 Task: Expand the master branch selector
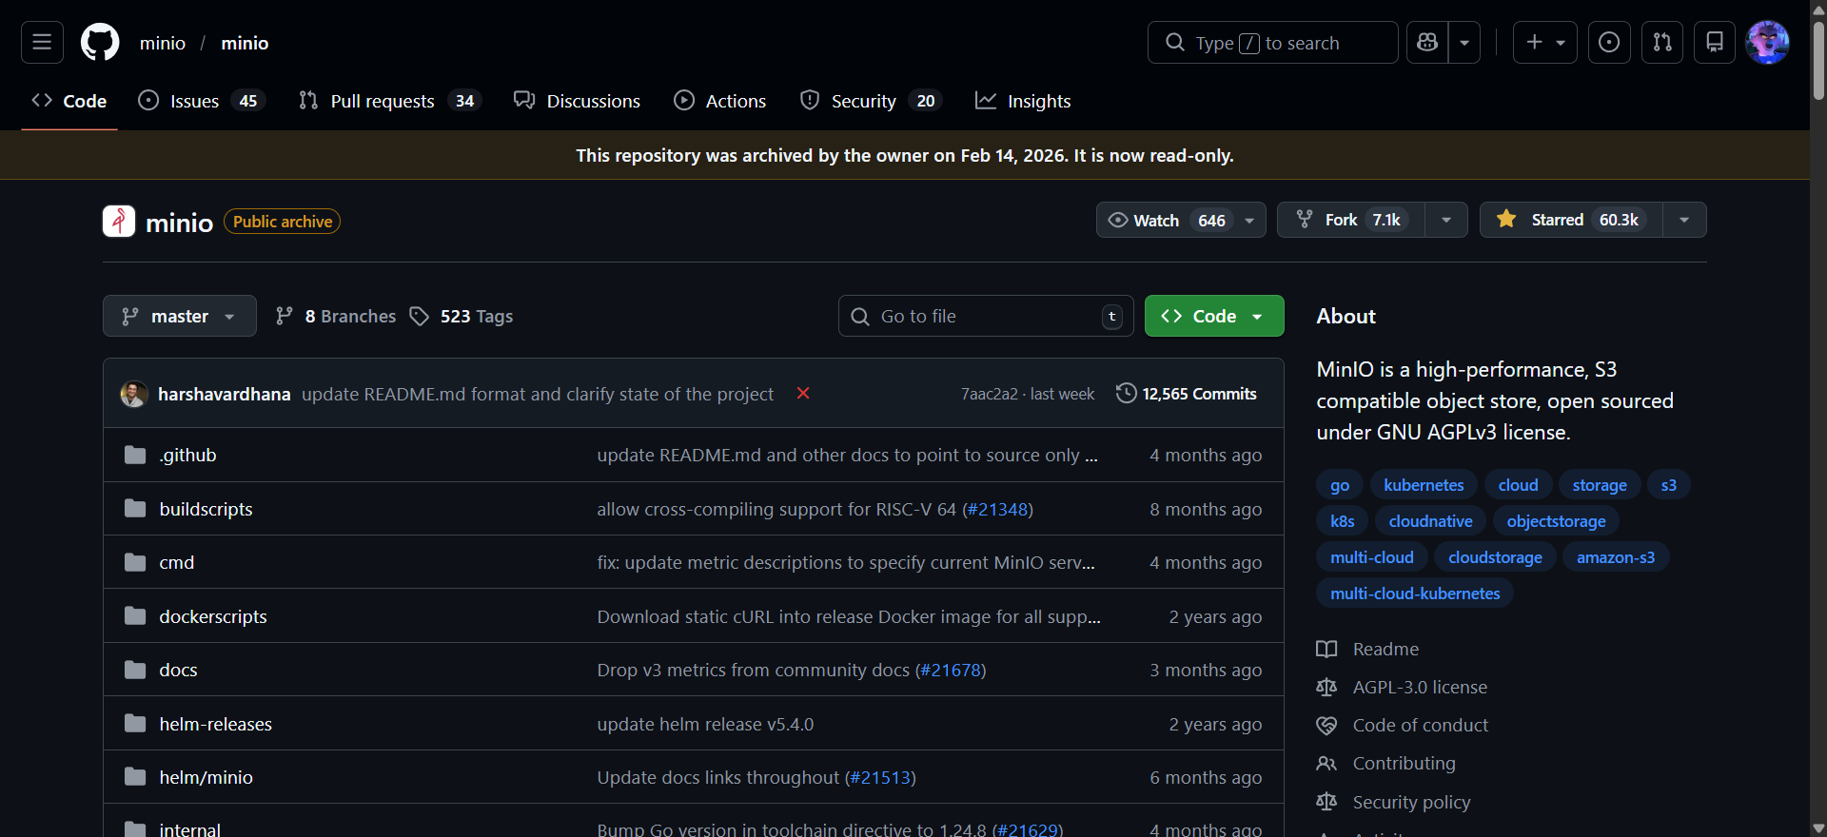point(180,317)
